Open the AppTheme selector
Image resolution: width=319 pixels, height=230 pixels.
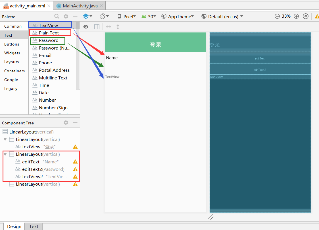178,17
